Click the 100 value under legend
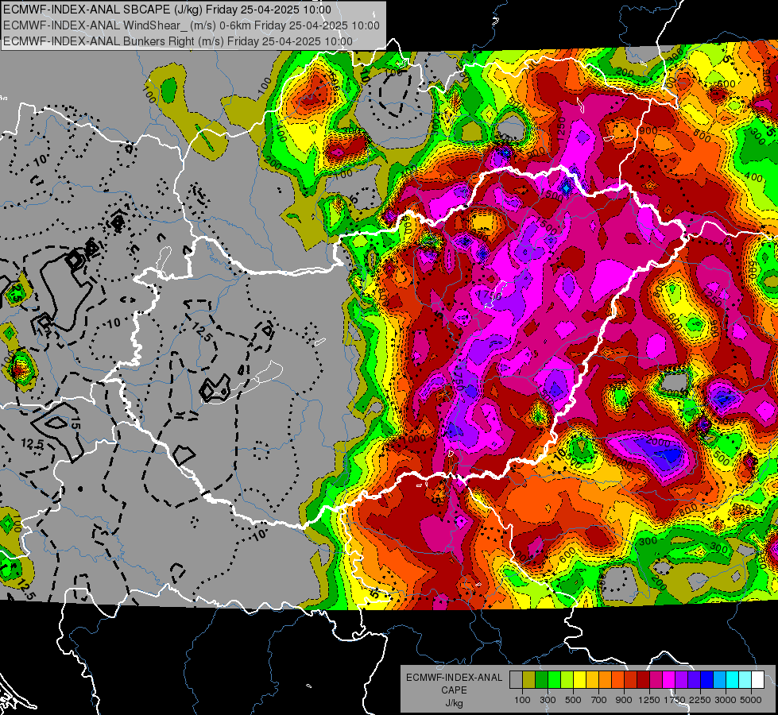This screenshot has width=778, height=715. [x=522, y=700]
